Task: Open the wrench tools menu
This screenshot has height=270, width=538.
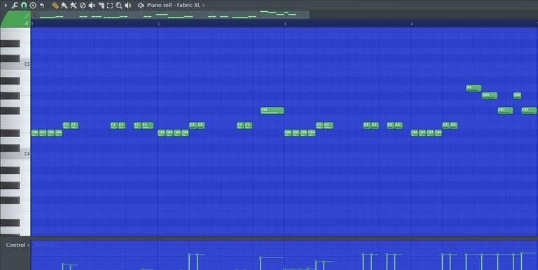Action: (x=15, y=5)
